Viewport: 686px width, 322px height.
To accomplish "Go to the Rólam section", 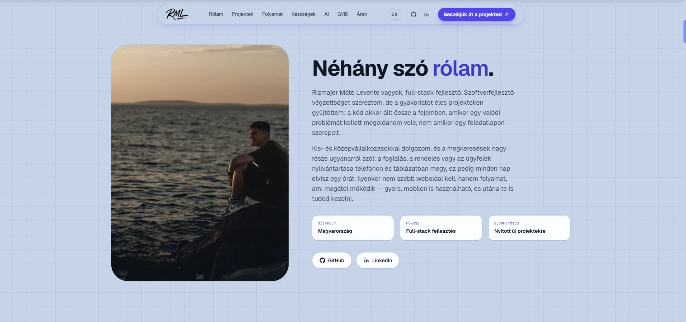I will pos(216,14).
